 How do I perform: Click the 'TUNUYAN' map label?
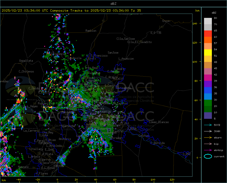[x=59, y=166]
